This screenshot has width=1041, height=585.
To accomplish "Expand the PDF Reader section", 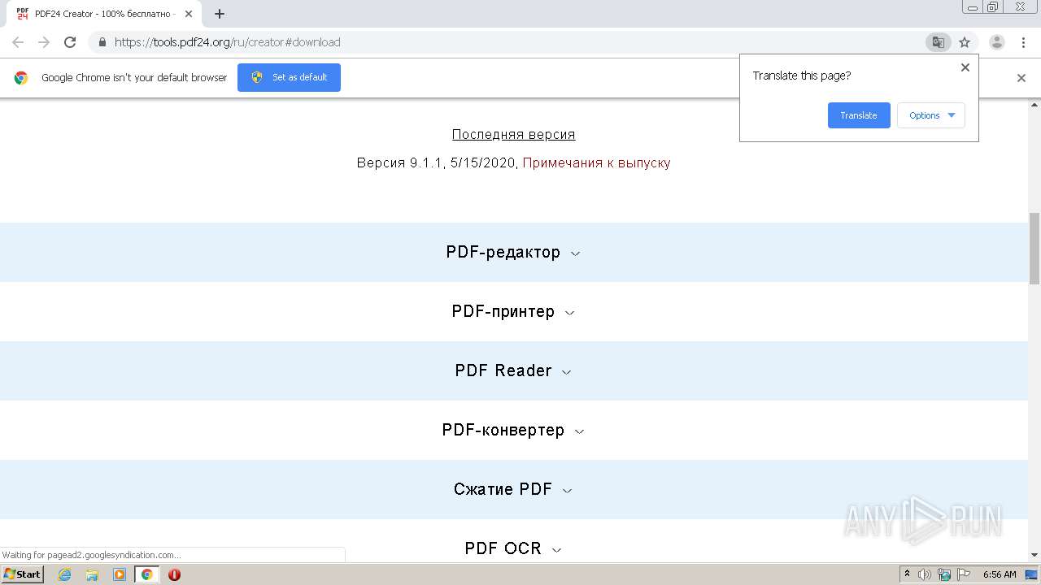I will (513, 371).
